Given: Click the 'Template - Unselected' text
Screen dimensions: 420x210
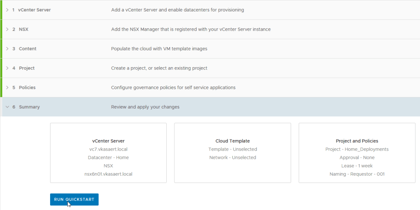Looking at the screenshot, I should pos(232,149).
